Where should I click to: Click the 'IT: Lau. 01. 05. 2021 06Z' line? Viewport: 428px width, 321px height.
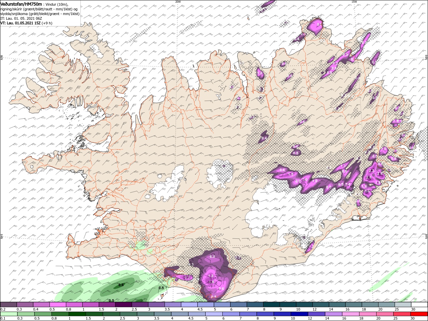coord(21,18)
